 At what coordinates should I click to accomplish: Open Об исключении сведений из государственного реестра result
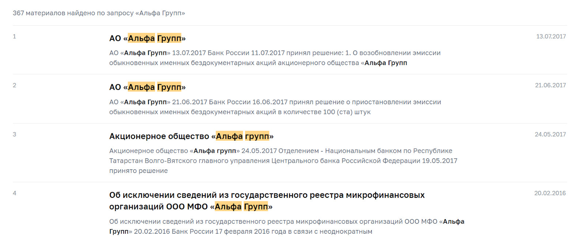tap(267, 201)
